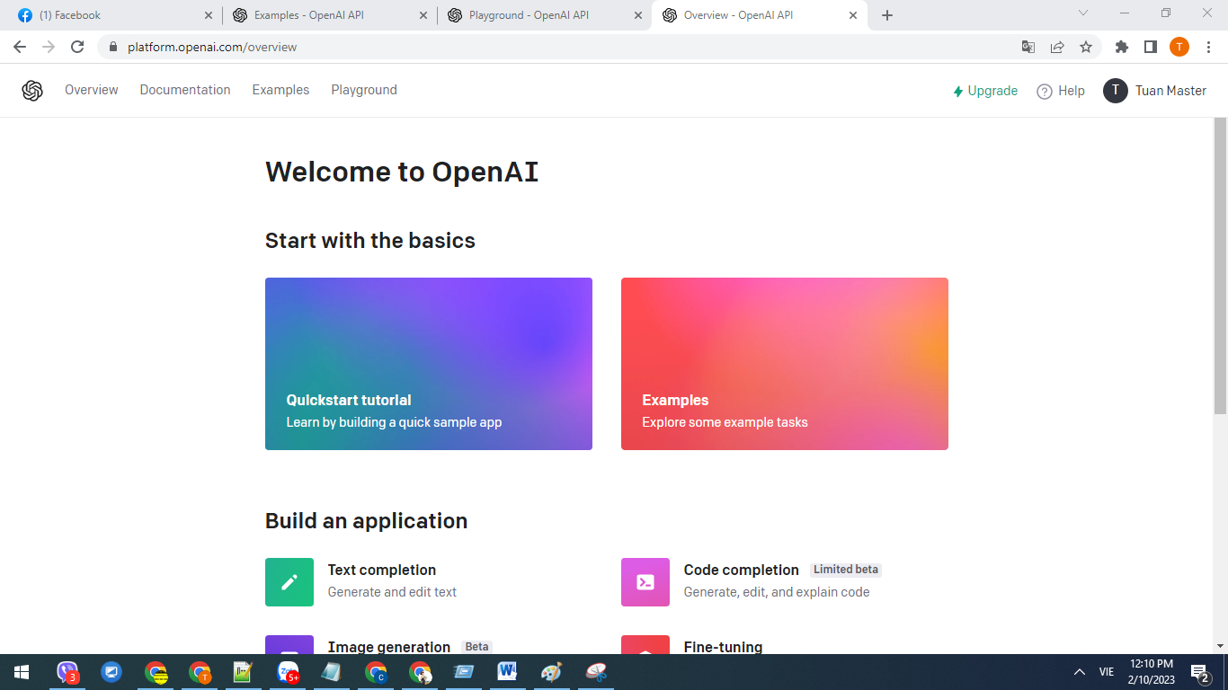Switch to the Examples - OpenAI API tab
1228x690 pixels.
pos(329,15)
